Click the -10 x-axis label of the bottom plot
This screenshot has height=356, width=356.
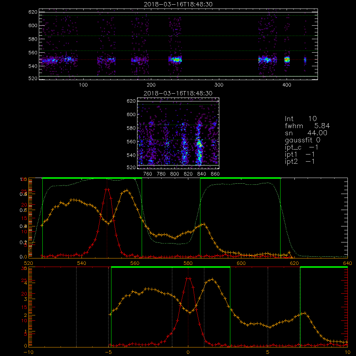(x=28, y=352)
